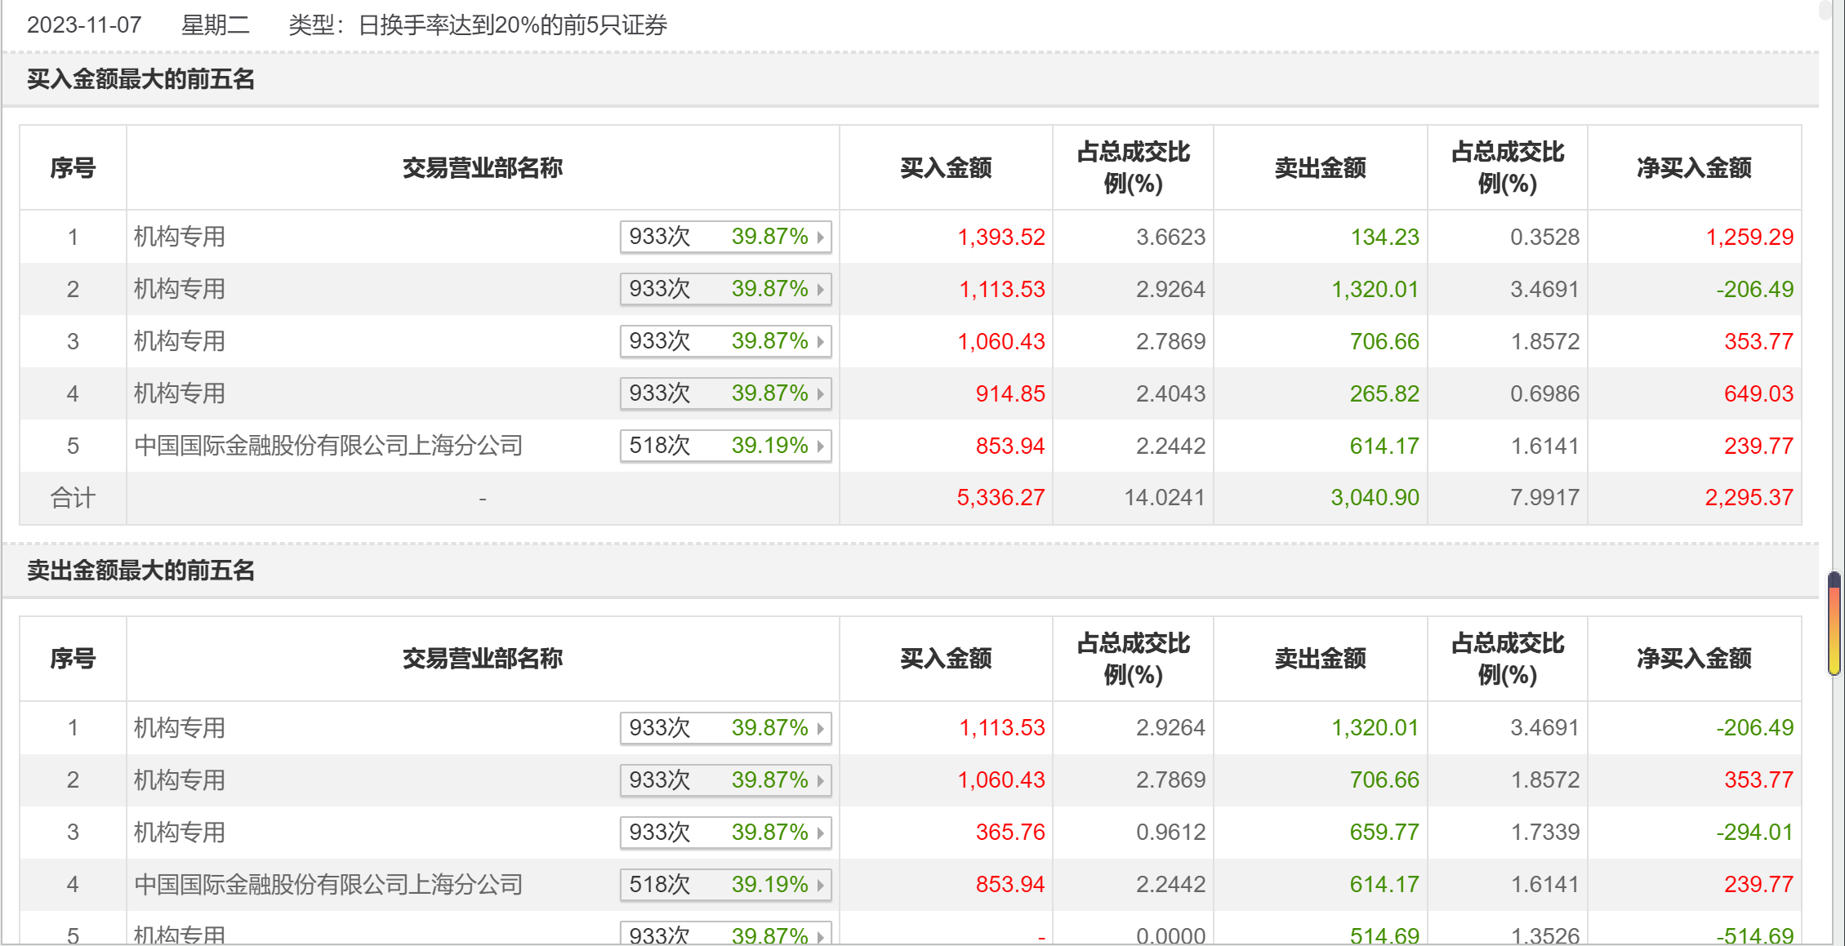Viewport: 1845px width, 946px height.
Task: Click the total net buy value 2,295.37
Action: 1749,498
